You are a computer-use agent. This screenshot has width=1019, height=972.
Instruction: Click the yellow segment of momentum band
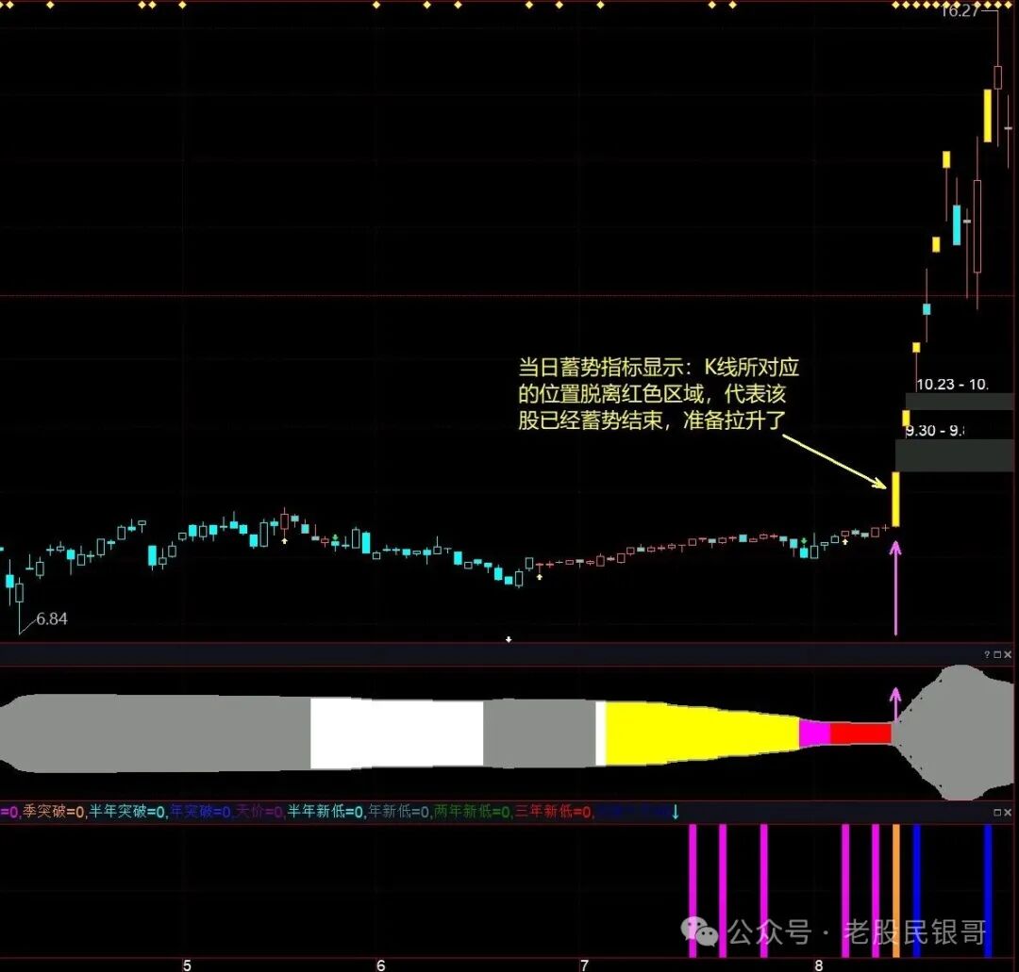point(702,733)
